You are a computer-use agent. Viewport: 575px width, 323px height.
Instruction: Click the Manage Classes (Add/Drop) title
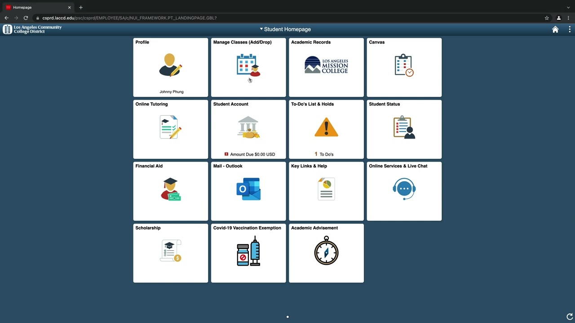pos(243,42)
